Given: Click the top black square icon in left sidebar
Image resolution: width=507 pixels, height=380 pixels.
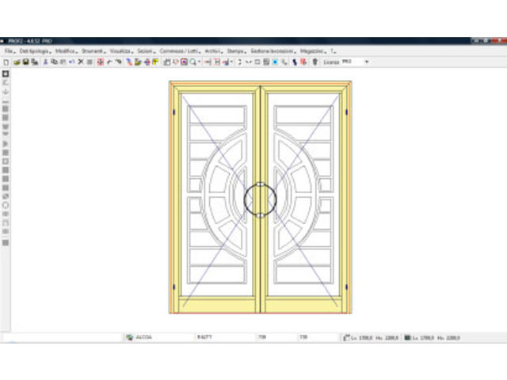Looking at the screenshot, I should (6, 74).
